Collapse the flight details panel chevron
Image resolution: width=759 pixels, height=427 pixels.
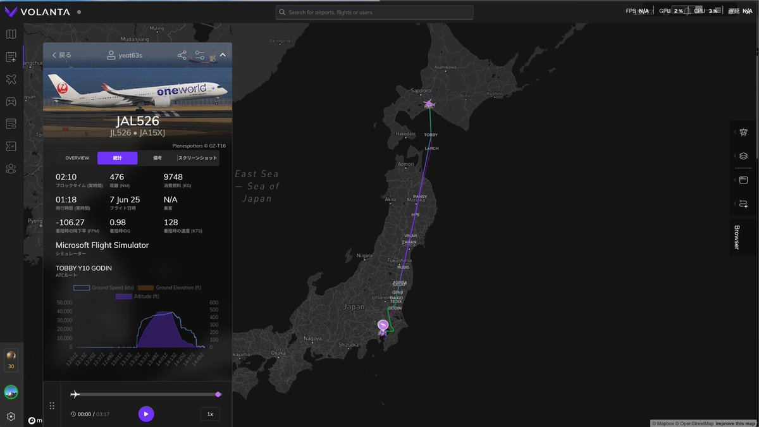223,55
